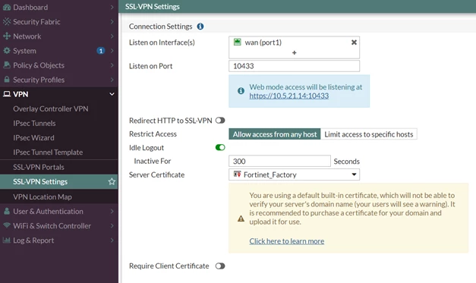Disable the Idle Logout toggle
Screen dimensions: 476x283
click(x=220, y=147)
